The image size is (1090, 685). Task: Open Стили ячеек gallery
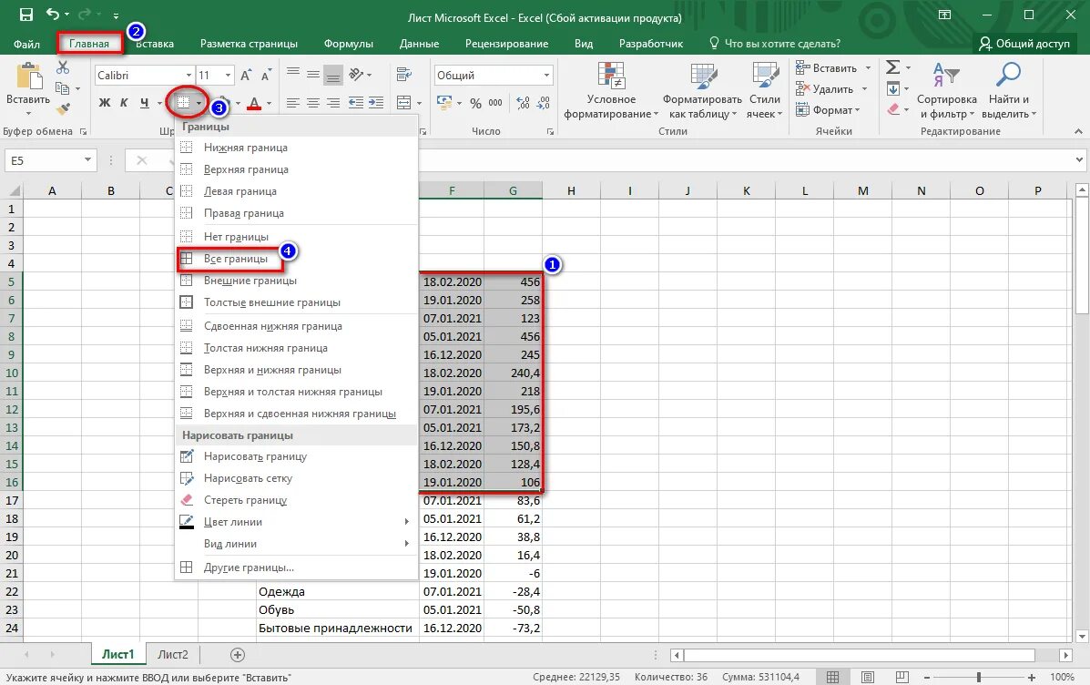(765, 91)
